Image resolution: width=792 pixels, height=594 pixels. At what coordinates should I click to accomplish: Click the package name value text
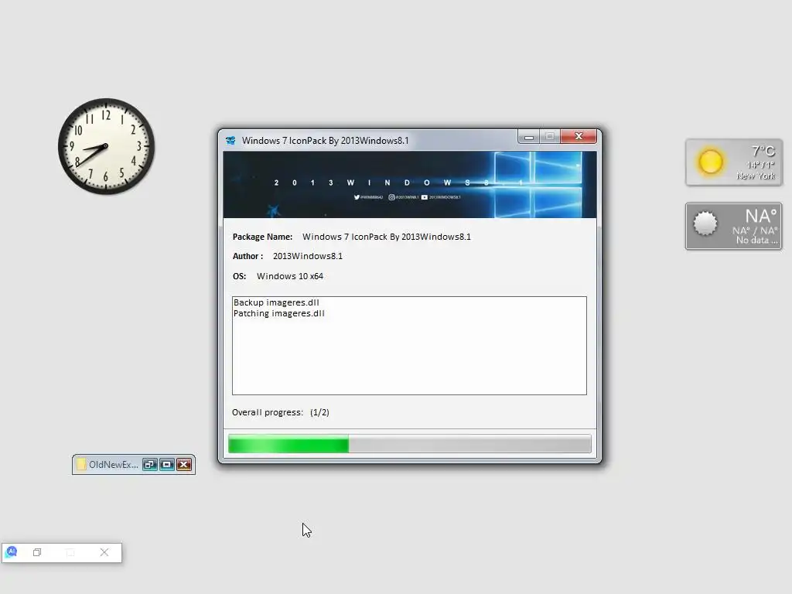click(387, 237)
